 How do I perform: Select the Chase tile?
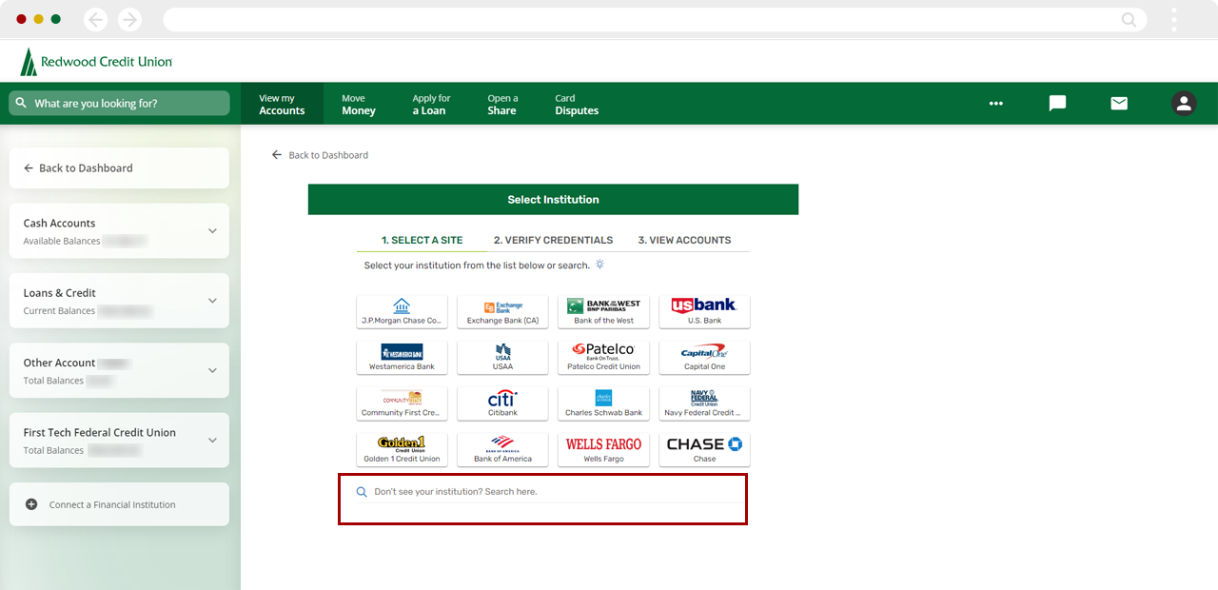(704, 450)
